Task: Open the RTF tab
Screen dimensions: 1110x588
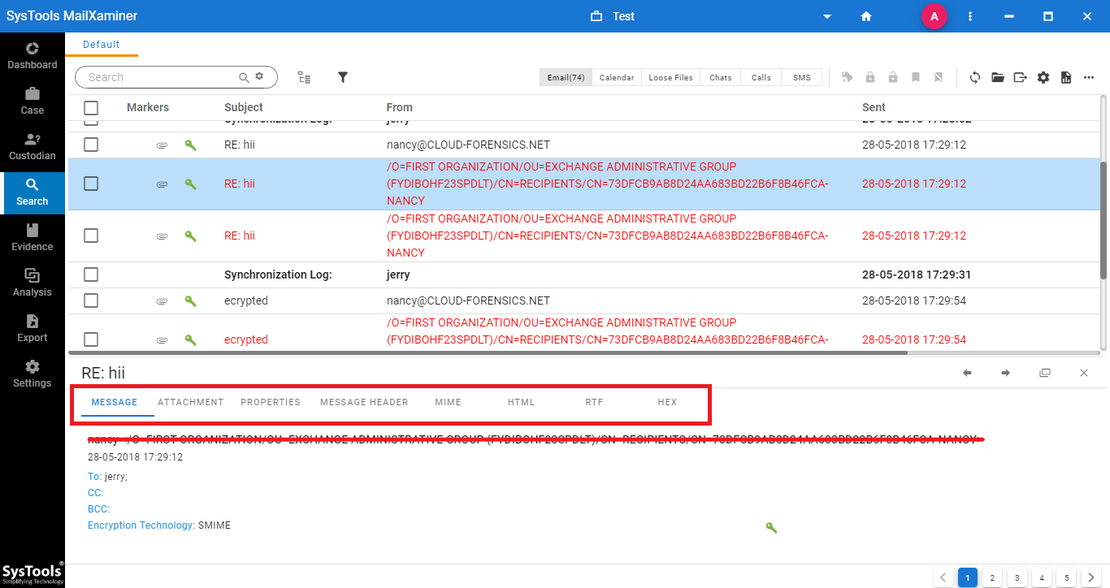Action: 594,402
